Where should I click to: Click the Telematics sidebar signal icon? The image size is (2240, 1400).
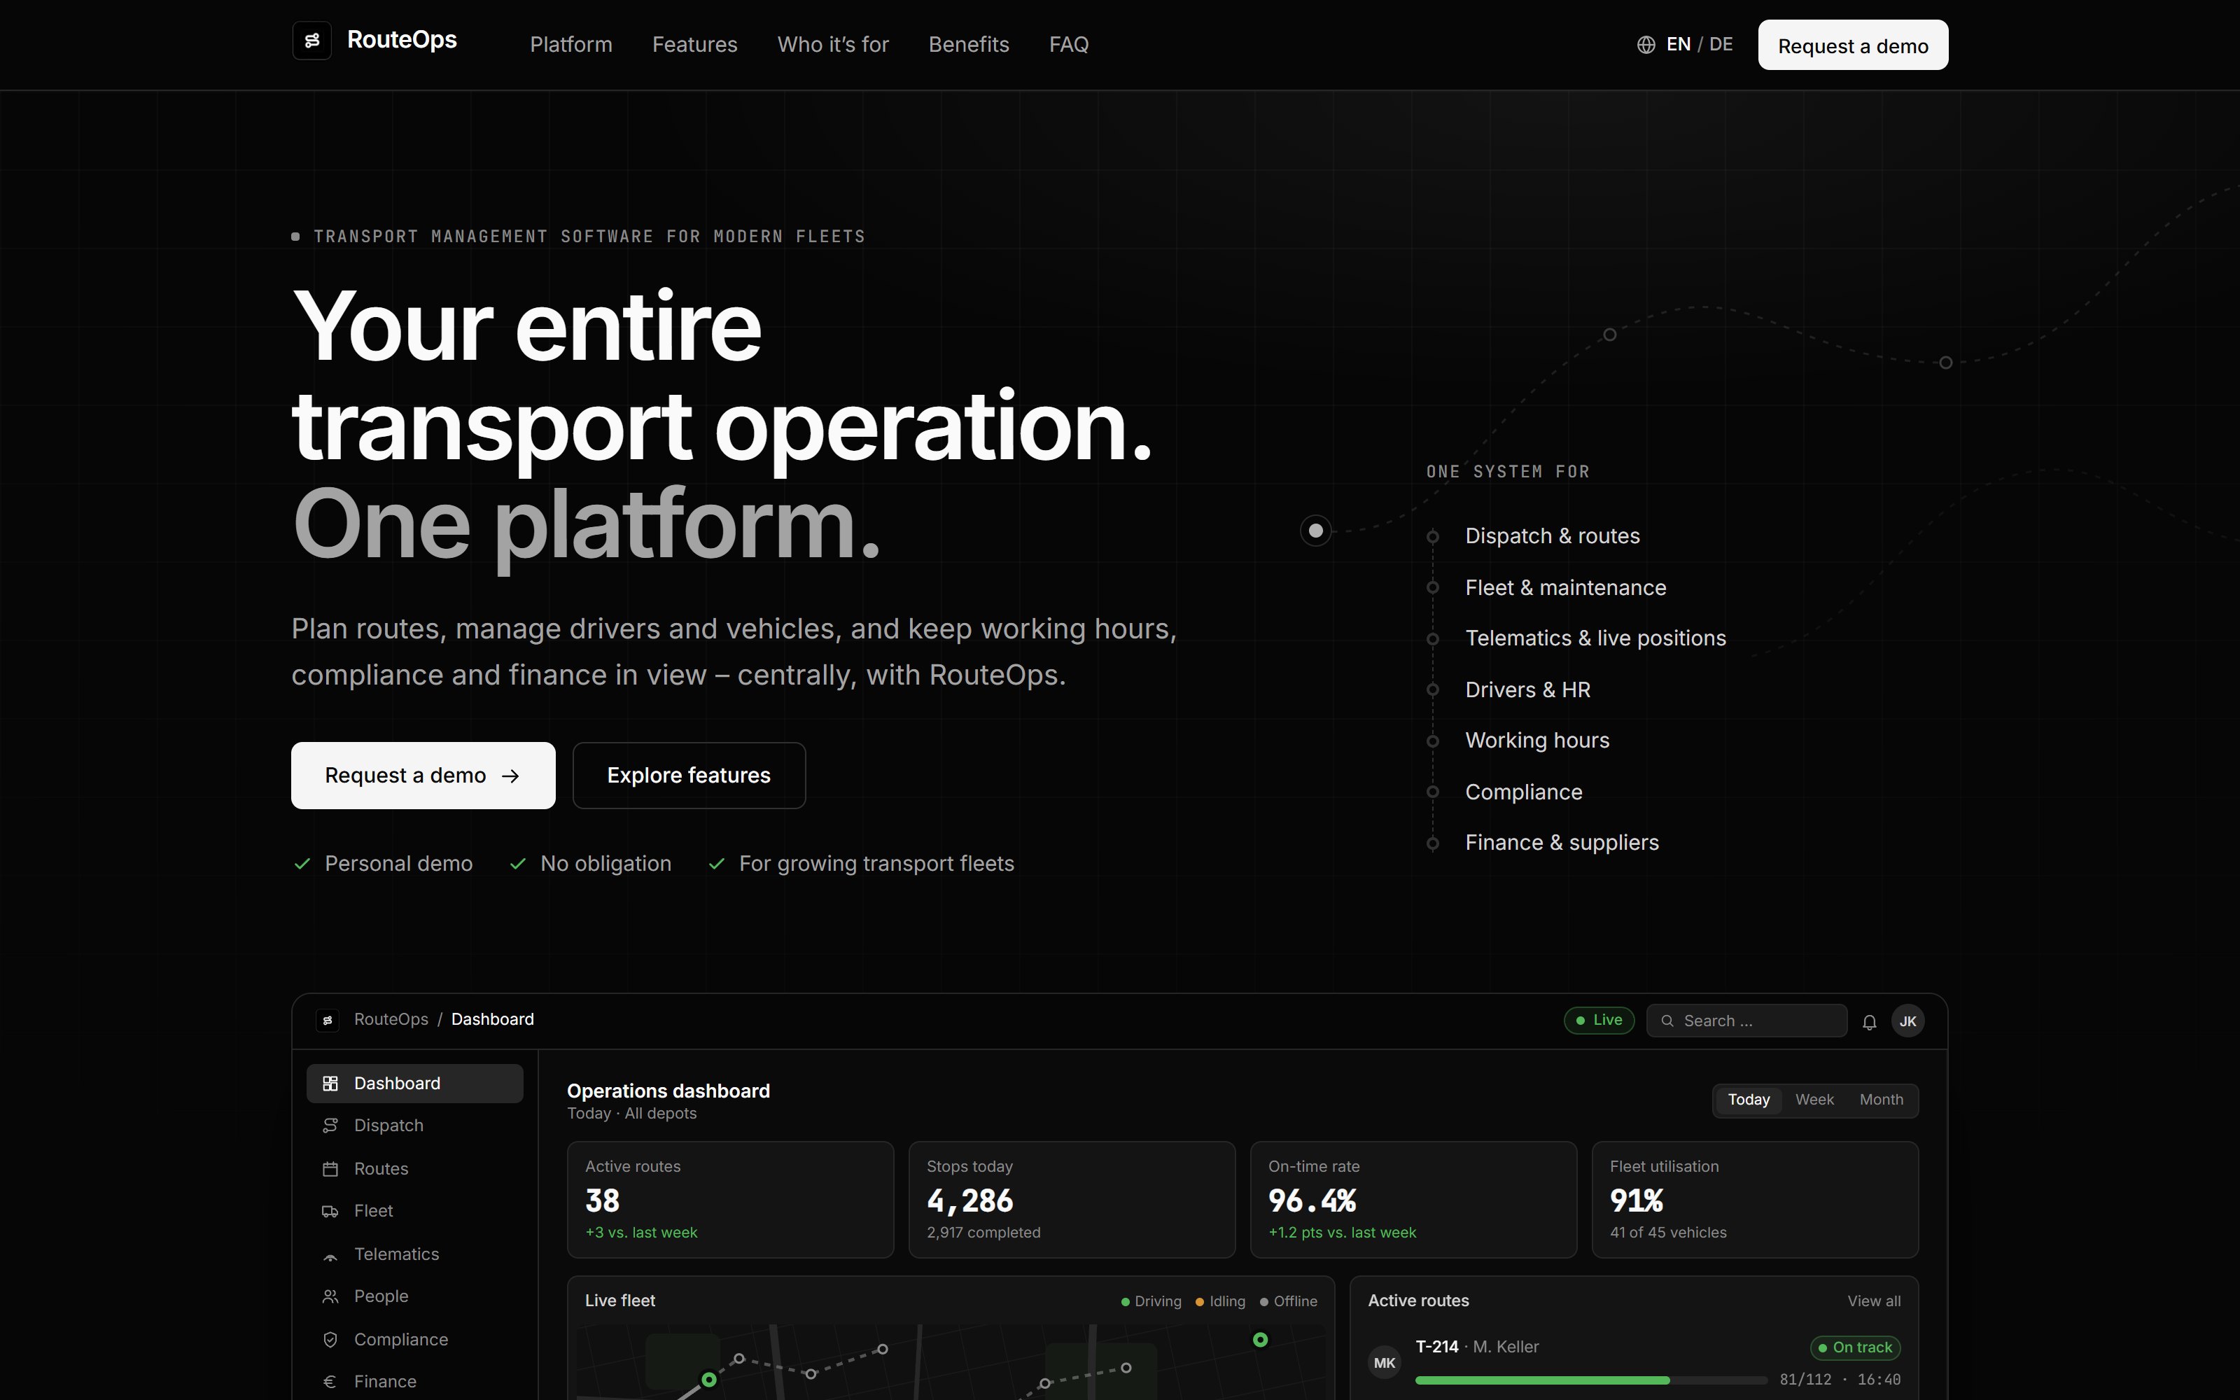pyautogui.click(x=330, y=1256)
